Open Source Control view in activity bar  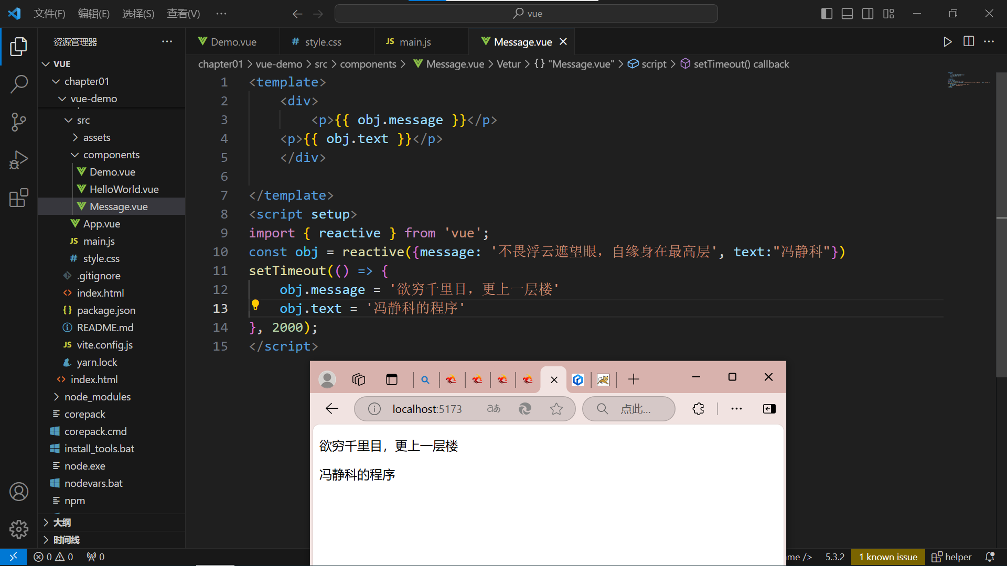click(x=19, y=122)
